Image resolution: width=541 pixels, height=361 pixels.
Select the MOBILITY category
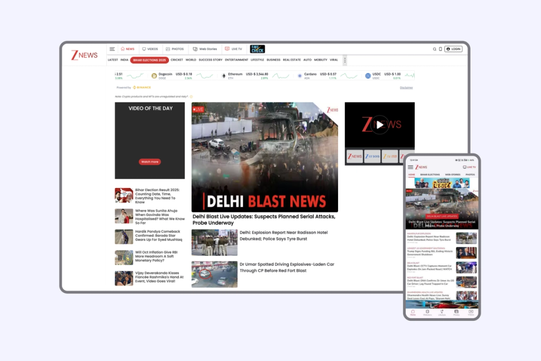(321, 60)
